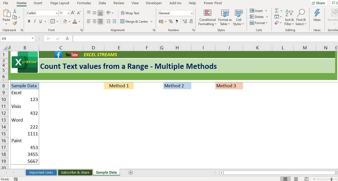This screenshot has width=338, height=181.
Task: Open the Important Links sheet tab
Action: [x=41, y=172]
